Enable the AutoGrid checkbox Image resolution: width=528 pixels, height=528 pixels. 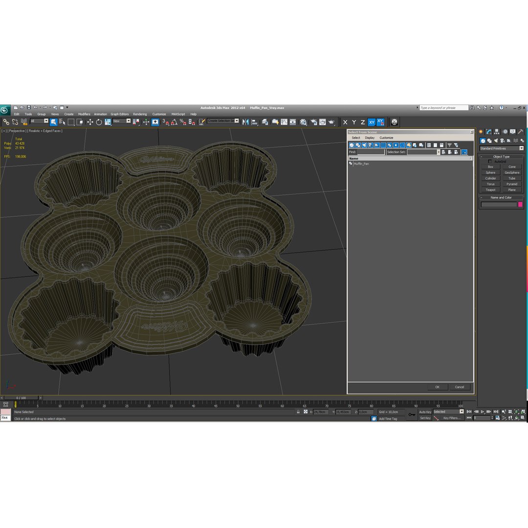[490, 162]
